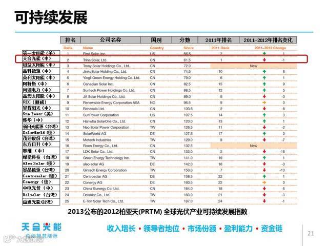Click the 'Trony Solar Holdings Co., Ltd.' name

point(106,66)
